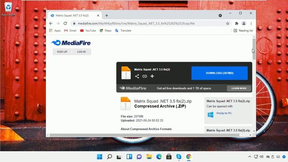View site info via the padlock icon
Screen dimensions: 288x162
click(x=74, y=23)
